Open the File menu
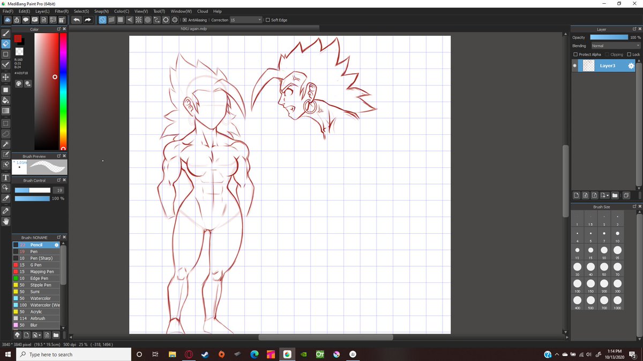The height and width of the screenshot is (361, 643). click(x=8, y=11)
